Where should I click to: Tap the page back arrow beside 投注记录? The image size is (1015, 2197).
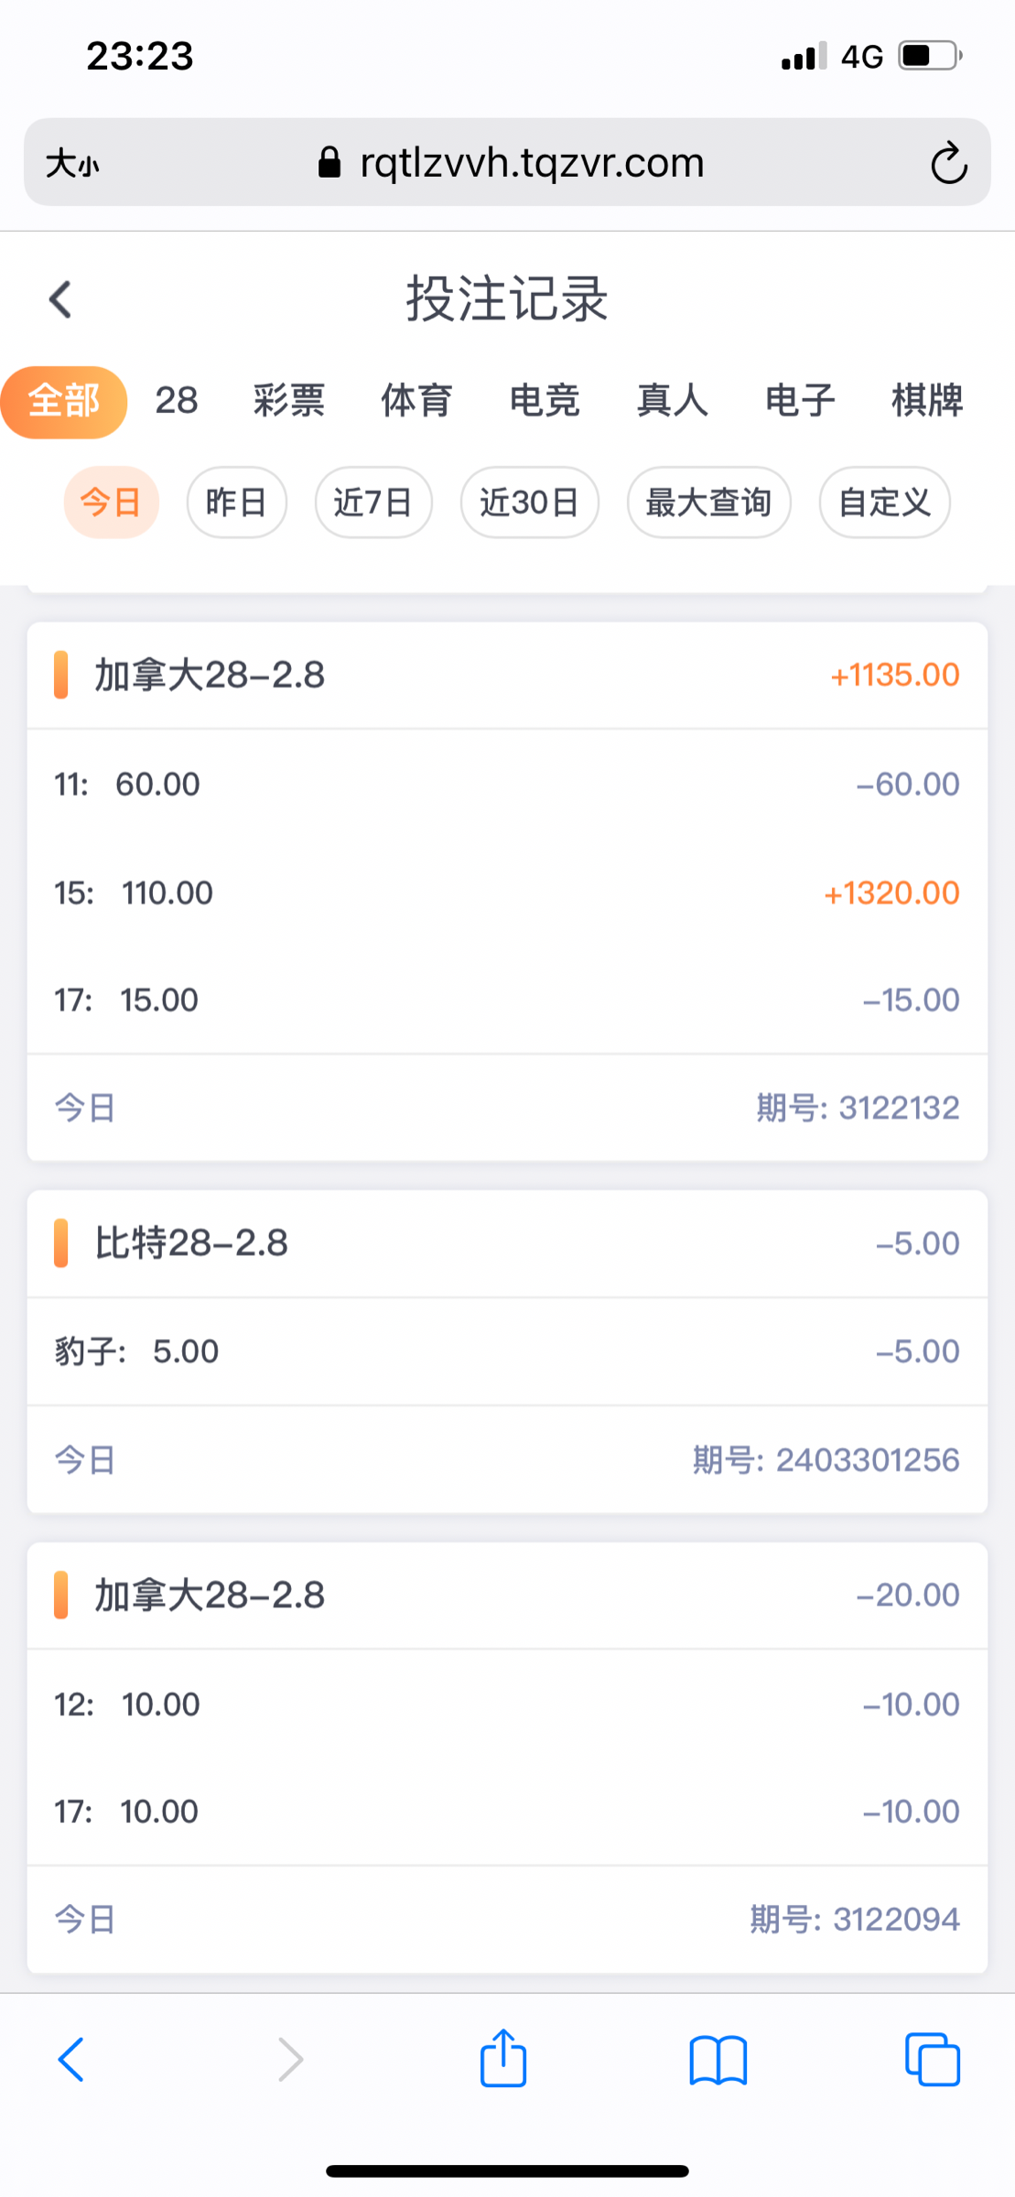tap(60, 299)
